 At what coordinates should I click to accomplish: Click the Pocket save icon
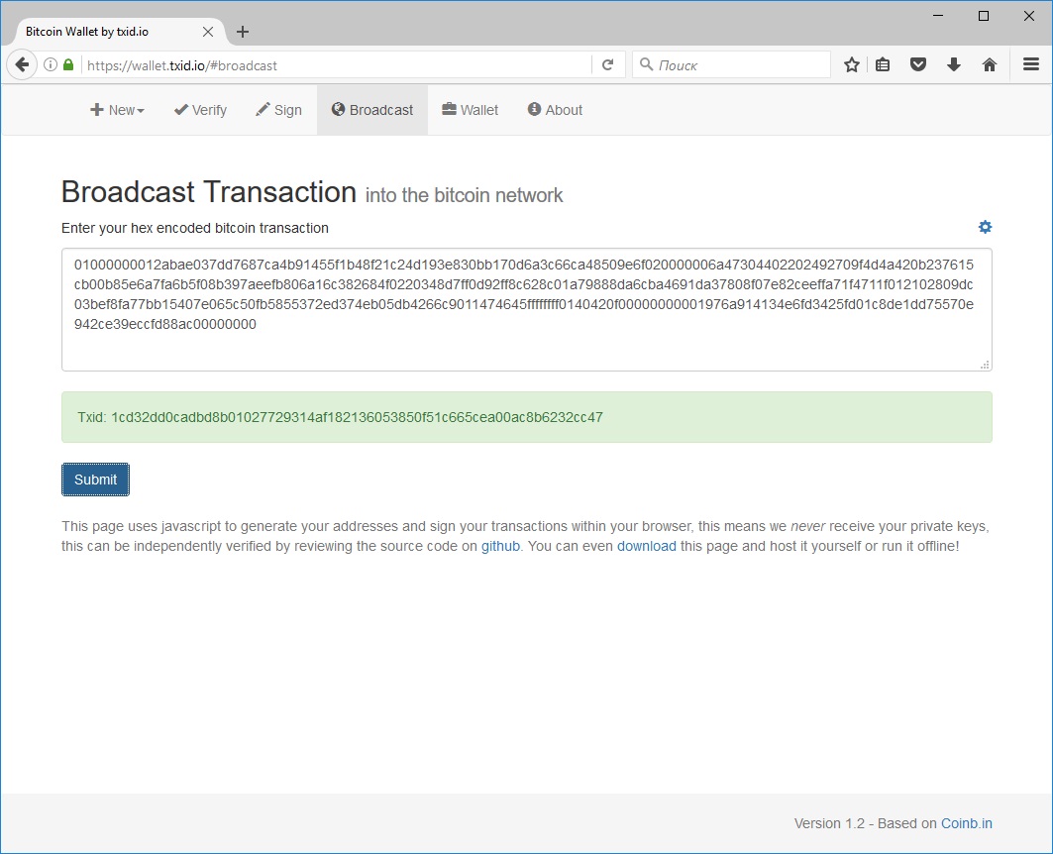coord(918,65)
